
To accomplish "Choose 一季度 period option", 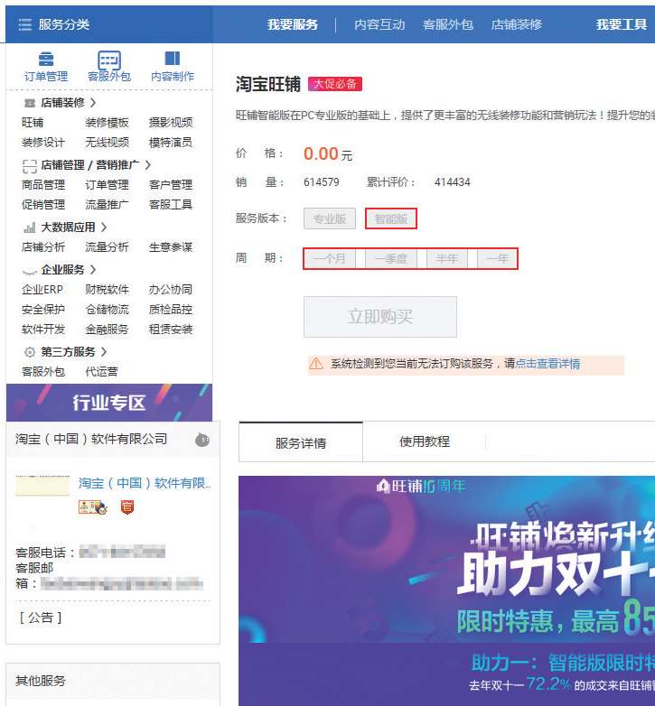I will coord(390,259).
